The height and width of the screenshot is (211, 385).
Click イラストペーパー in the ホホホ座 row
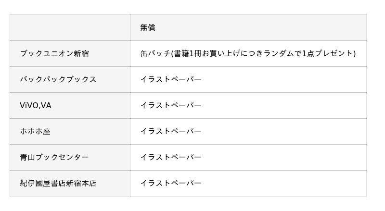[171, 131]
